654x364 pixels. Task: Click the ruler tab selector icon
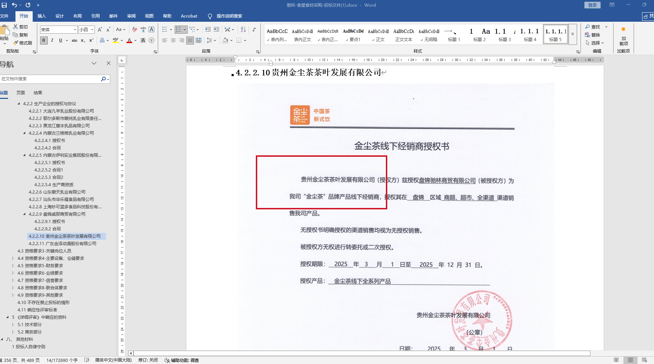[x=122, y=60]
